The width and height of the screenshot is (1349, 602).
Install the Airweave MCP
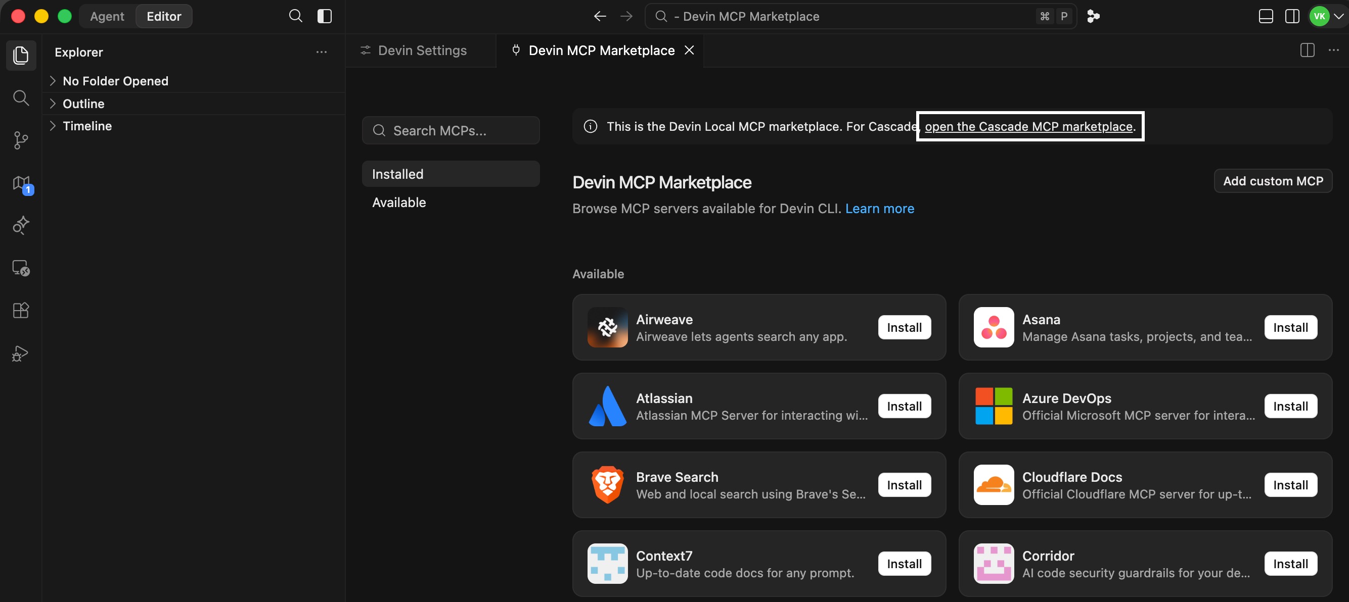point(904,327)
